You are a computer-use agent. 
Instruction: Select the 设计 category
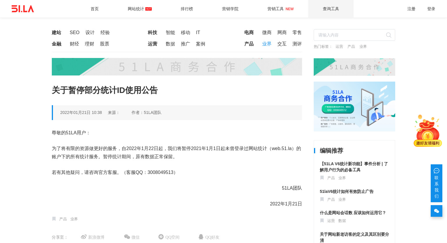90,32
